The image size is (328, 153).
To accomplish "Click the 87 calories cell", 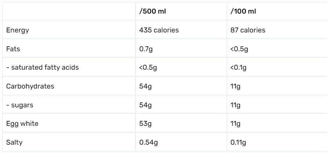I will (248, 30).
